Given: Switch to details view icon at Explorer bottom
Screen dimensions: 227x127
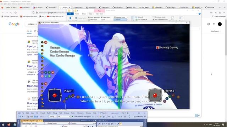Looking at the screenshot, I should 196,115.
